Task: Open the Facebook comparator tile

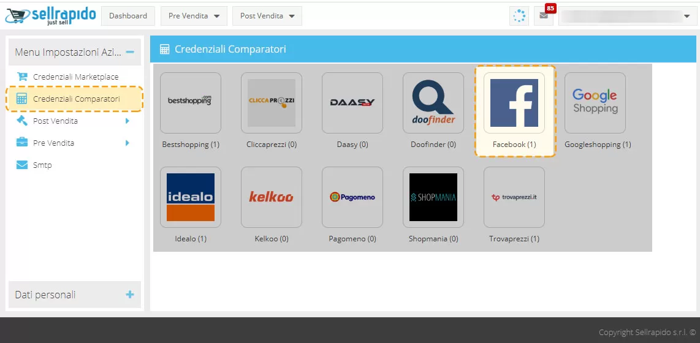Action: coord(514,103)
